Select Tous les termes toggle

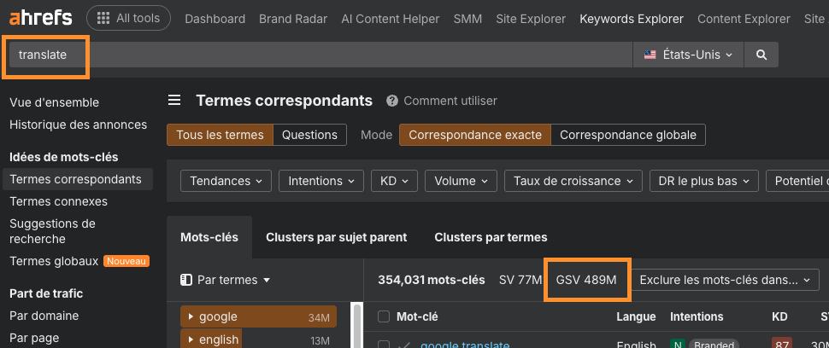(x=220, y=135)
